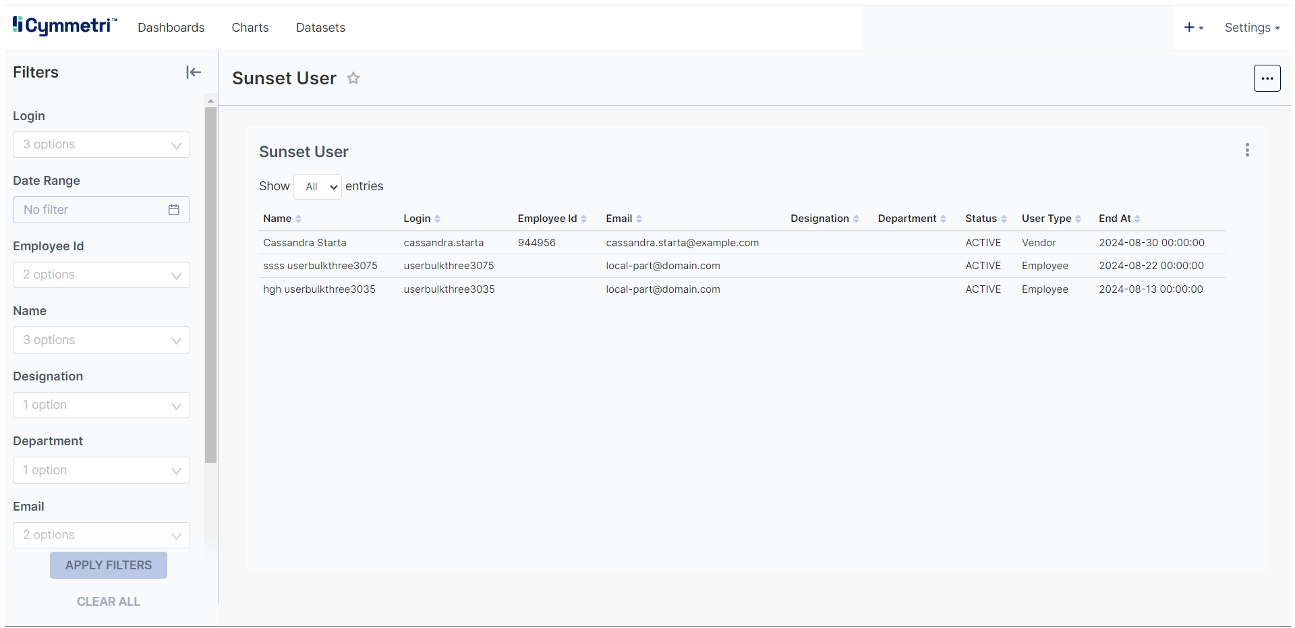Image resolution: width=1295 pixels, height=628 pixels.
Task: Open the Show entries count selector
Action: tap(318, 187)
